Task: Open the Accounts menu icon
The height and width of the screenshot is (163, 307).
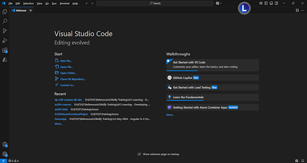Action: click(5, 144)
